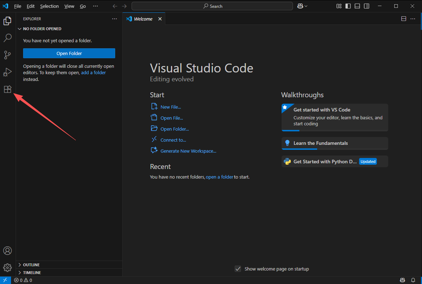Open Get started with VS Code walkthrough
Screen dimensions: 422x284
(x=335, y=118)
